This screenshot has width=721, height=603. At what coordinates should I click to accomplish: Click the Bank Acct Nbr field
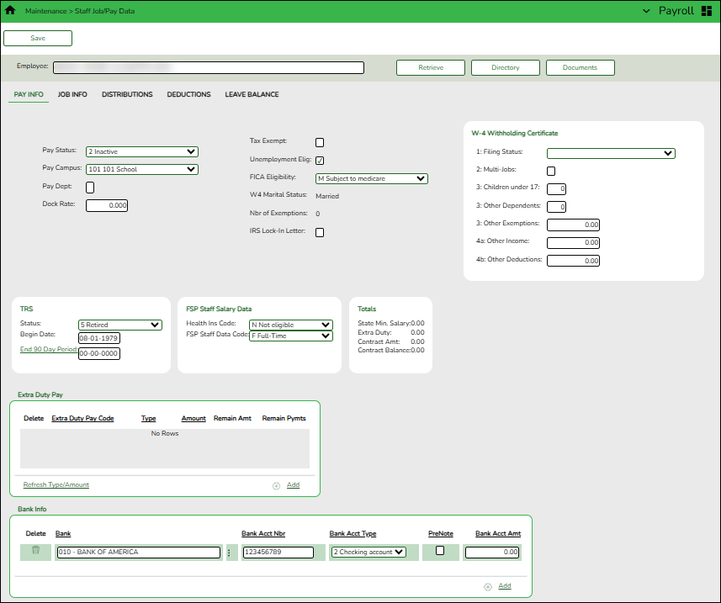pyautogui.click(x=278, y=553)
